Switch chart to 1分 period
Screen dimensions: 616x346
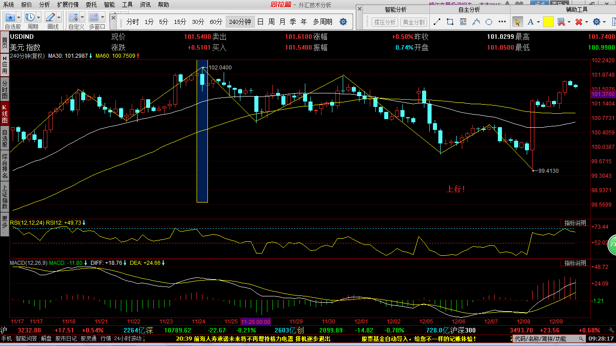(x=149, y=22)
